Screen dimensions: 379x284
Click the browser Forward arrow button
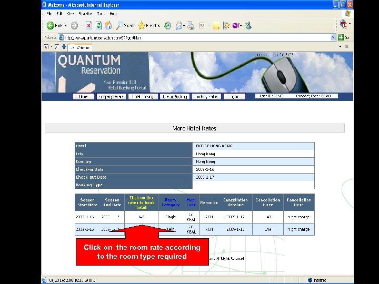pos(74,25)
